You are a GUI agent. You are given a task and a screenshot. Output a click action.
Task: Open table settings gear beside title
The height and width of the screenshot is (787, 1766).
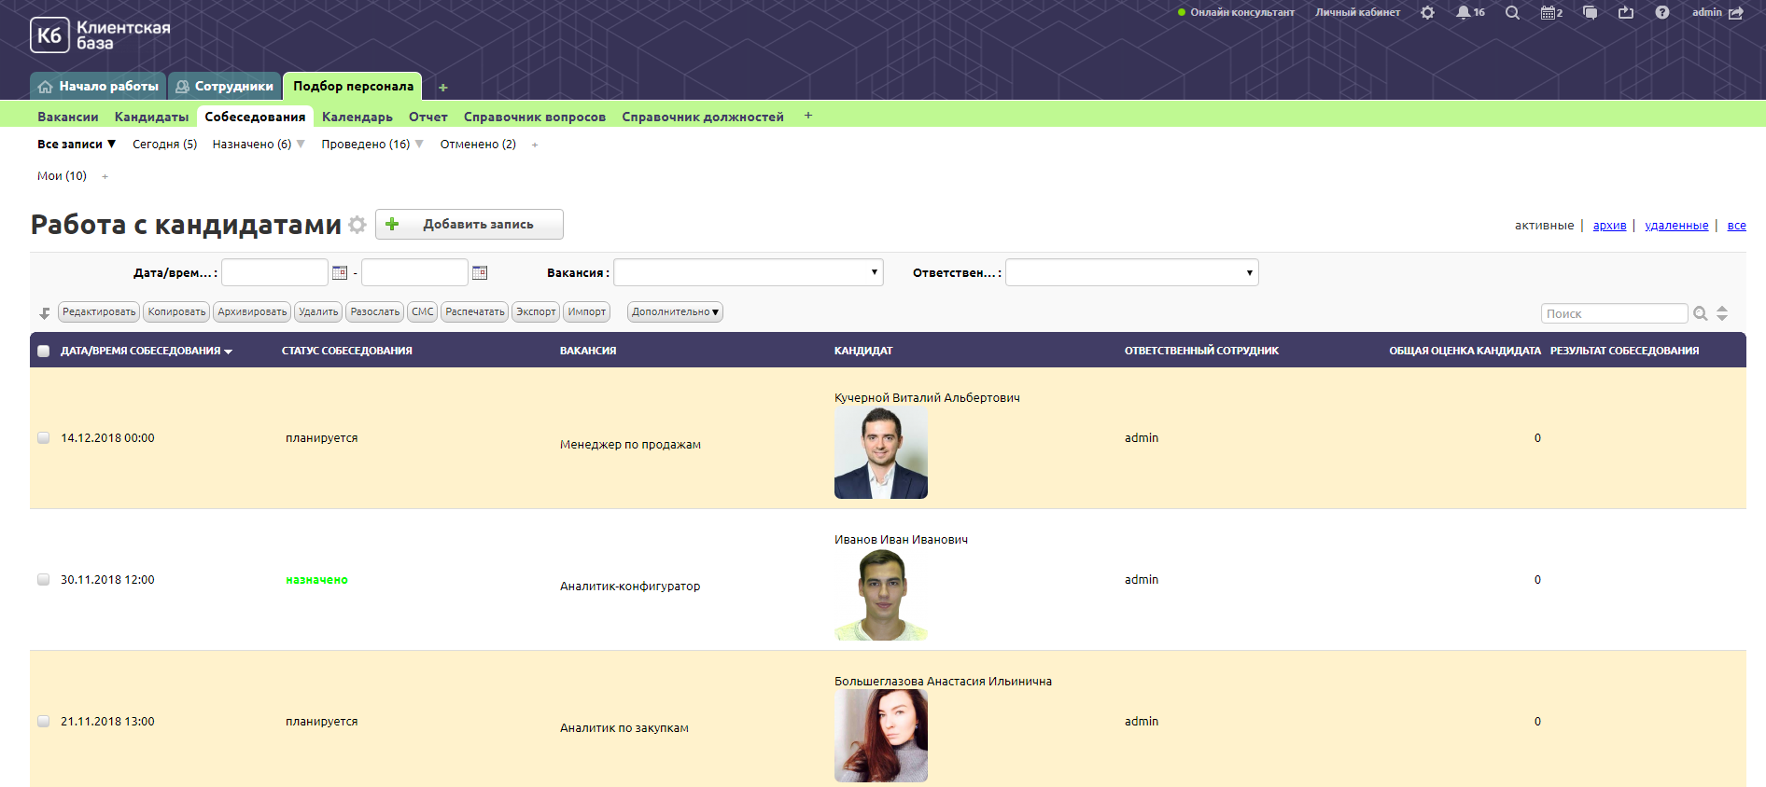(x=357, y=225)
